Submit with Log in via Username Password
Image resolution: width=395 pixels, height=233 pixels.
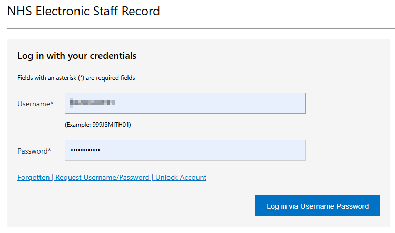click(318, 206)
